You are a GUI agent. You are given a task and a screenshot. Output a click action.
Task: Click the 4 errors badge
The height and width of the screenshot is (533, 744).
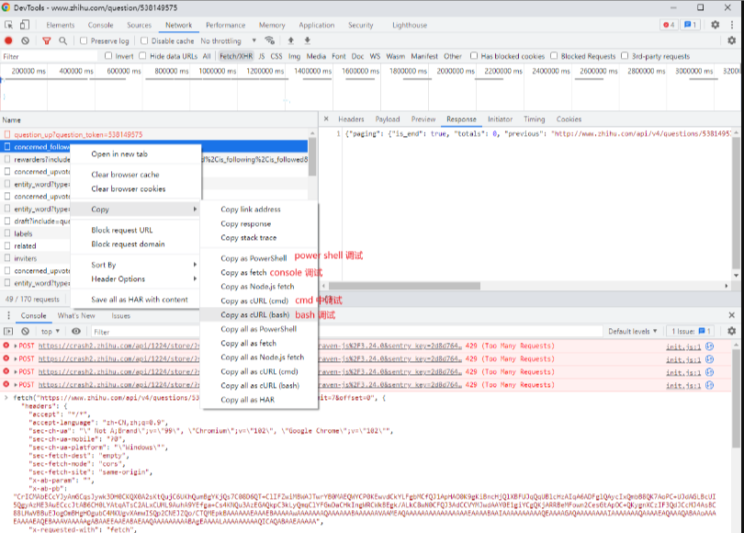[669, 25]
